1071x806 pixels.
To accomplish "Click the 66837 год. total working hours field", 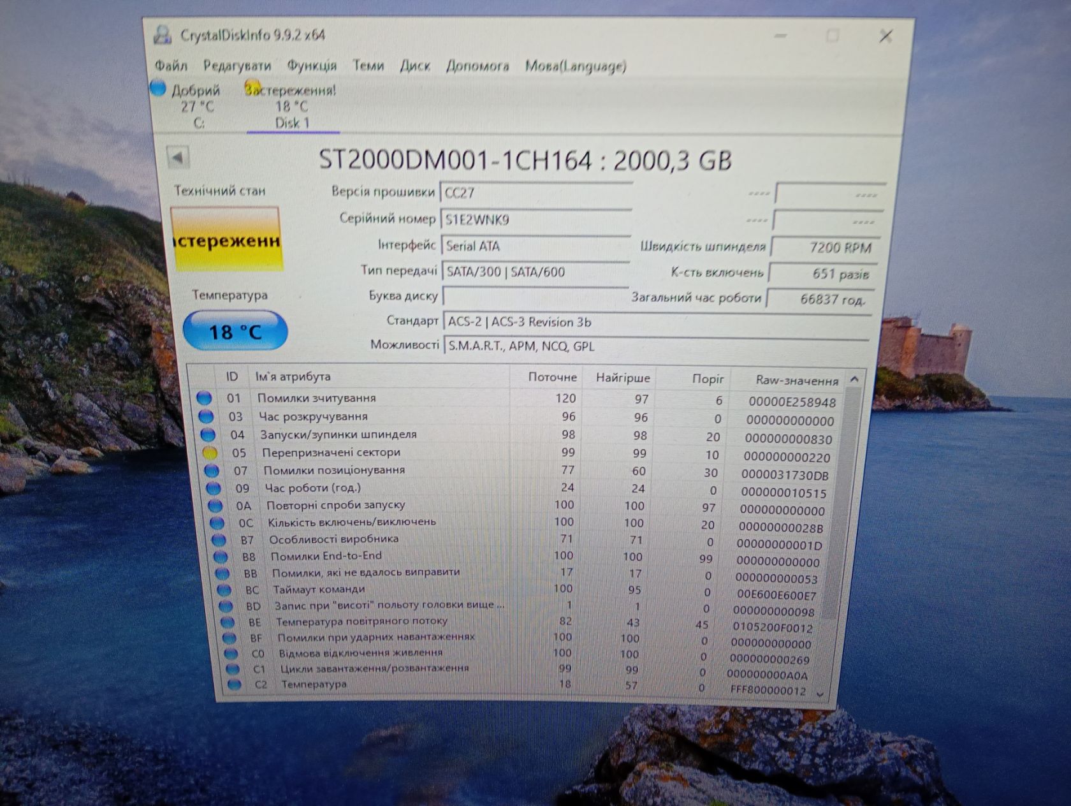I will [820, 299].
